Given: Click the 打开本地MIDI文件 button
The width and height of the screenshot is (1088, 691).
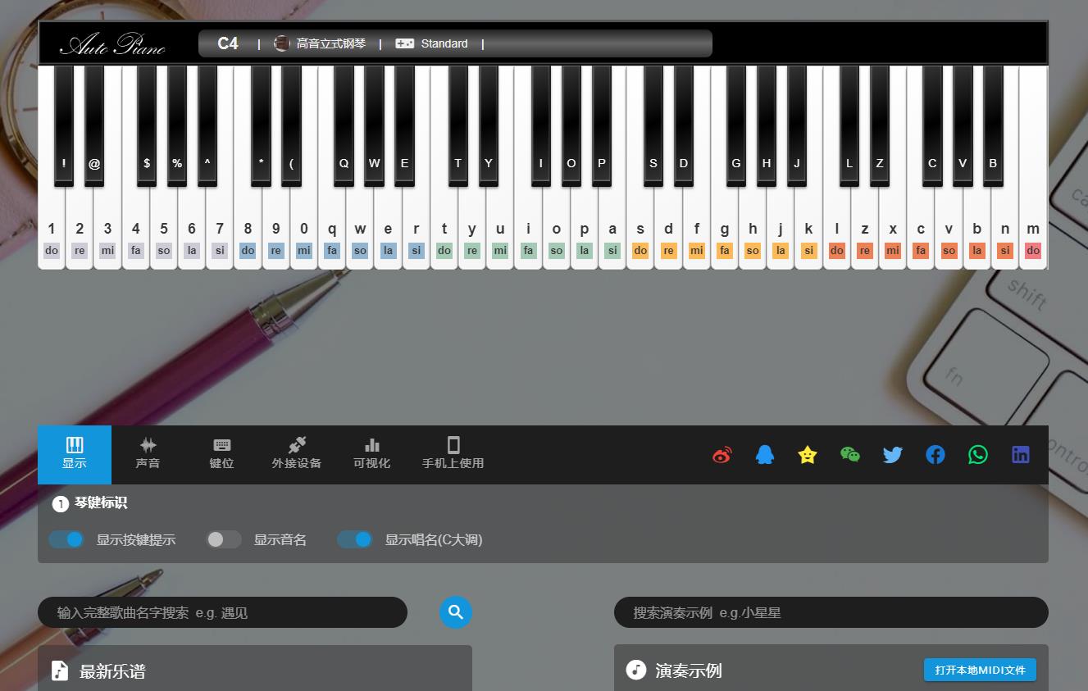Looking at the screenshot, I should click(980, 670).
